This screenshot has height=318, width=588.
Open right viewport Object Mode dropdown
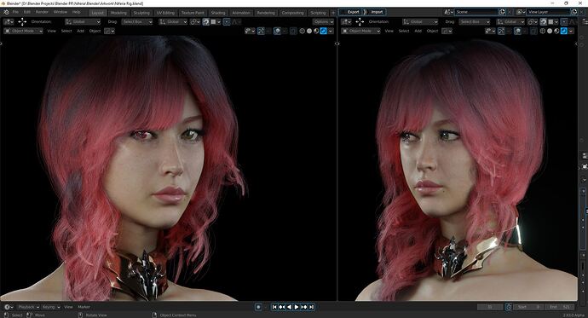click(360, 31)
